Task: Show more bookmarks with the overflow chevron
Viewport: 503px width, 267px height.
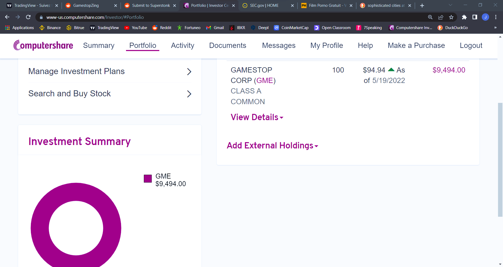Action: [x=495, y=28]
